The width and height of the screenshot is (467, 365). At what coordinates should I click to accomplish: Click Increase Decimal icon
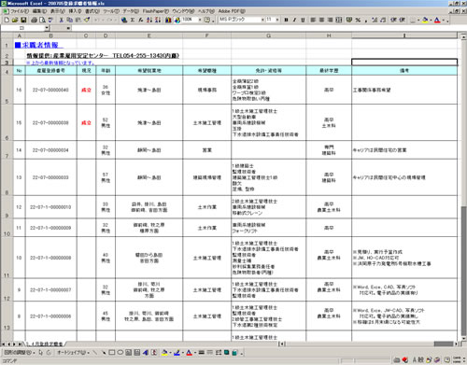pyautogui.click(x=375, y=20)
